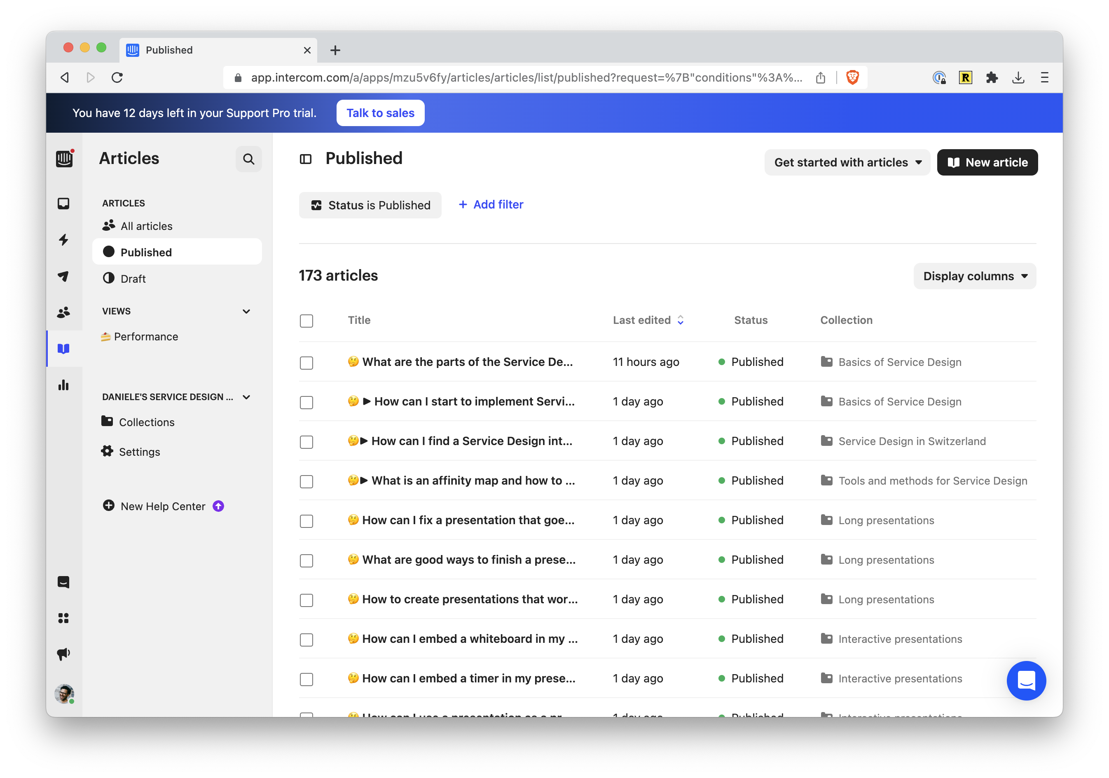Check the box for 'What are the parts' article
1109x778 pixels.
(306, 363)
